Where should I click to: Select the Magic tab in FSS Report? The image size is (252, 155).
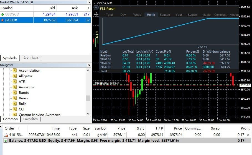[207, 15]
